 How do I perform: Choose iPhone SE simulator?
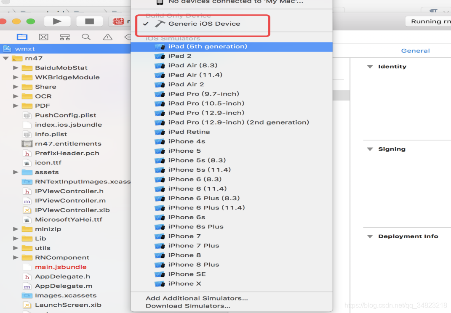(x=232, y=274)
